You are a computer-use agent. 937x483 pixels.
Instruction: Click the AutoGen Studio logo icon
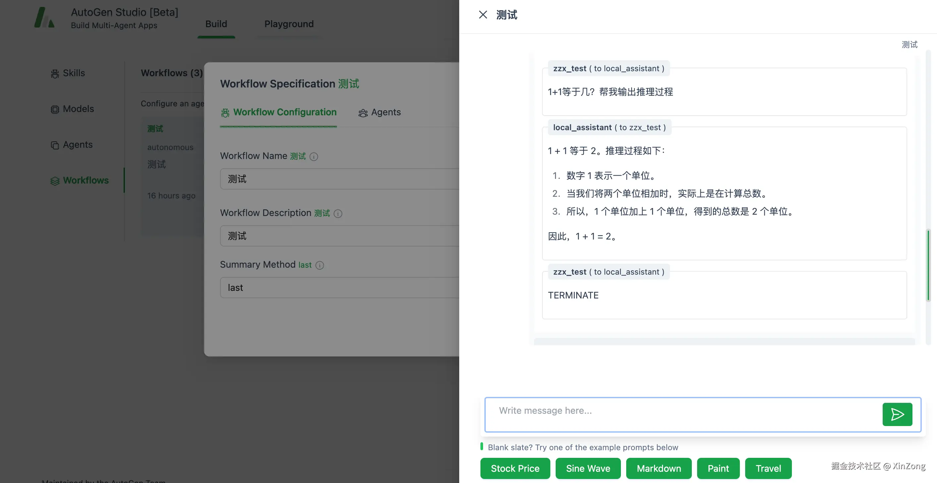coord(44,18)
